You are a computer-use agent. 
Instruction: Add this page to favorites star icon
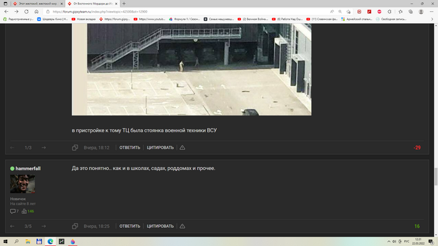click(x=349, y=12)
